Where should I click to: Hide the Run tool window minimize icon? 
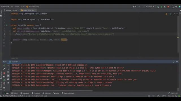(177, 62)
